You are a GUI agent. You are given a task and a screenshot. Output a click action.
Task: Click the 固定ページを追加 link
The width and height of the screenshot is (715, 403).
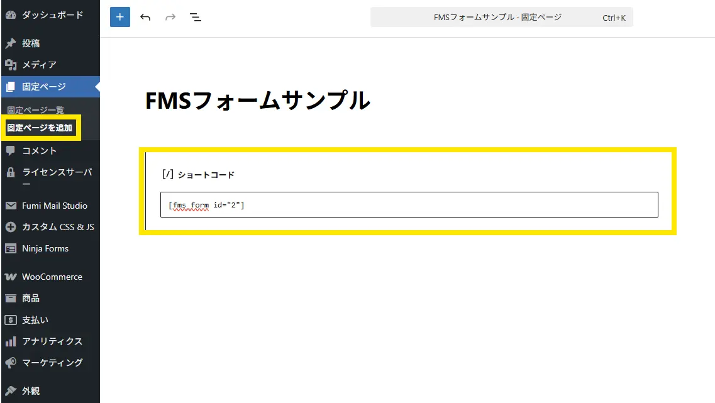40,128
